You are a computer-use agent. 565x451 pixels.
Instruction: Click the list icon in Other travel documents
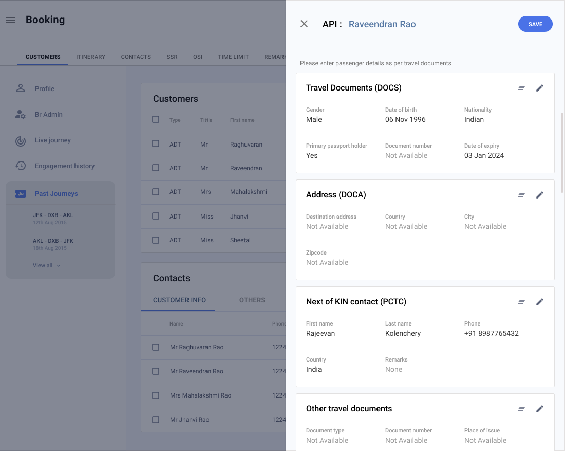pyautogui.click(x=521, y=409)
